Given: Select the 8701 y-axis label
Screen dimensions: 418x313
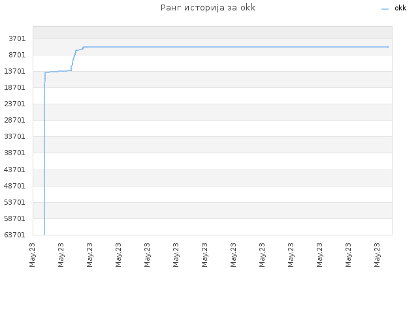Looking at the screenshot, I should [x=18, y=55].
